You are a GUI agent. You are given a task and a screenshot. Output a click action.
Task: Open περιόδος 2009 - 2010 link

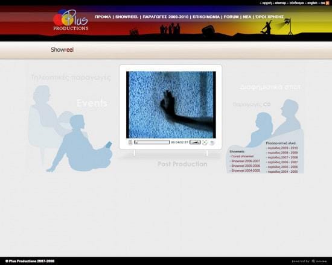tap(283, 148)
